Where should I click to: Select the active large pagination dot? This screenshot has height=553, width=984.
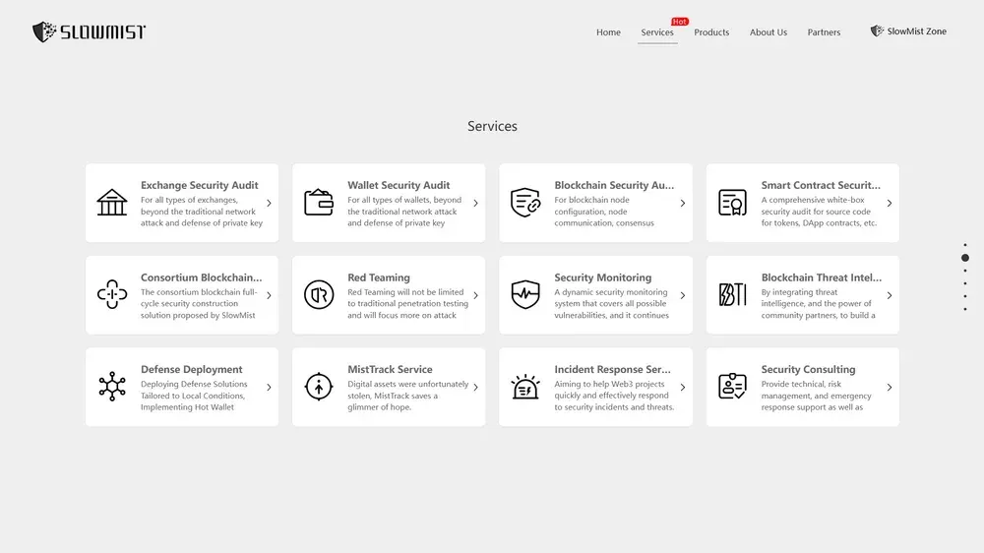coord(965,258)
